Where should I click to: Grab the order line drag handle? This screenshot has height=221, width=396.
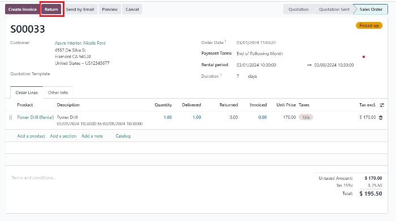click(11, 117)
